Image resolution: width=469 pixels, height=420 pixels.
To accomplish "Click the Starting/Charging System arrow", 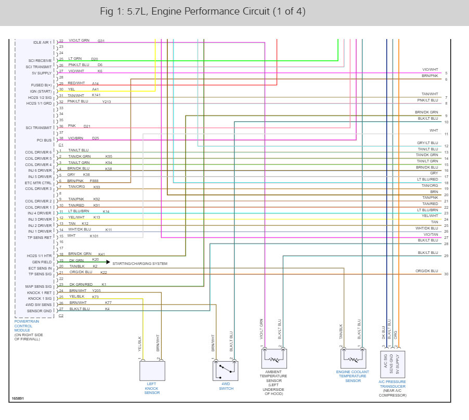I will pos(108,262).
